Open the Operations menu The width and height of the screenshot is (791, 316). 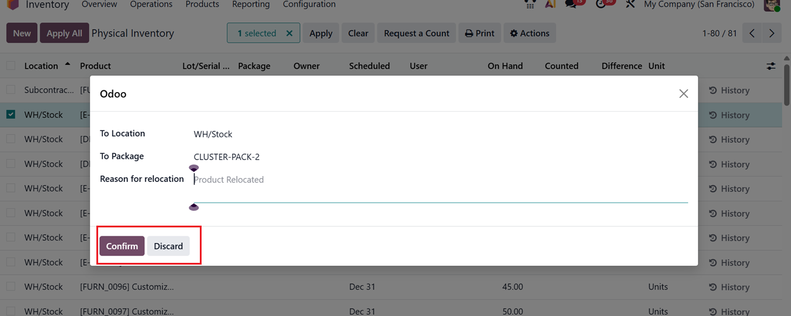(151, 5)
